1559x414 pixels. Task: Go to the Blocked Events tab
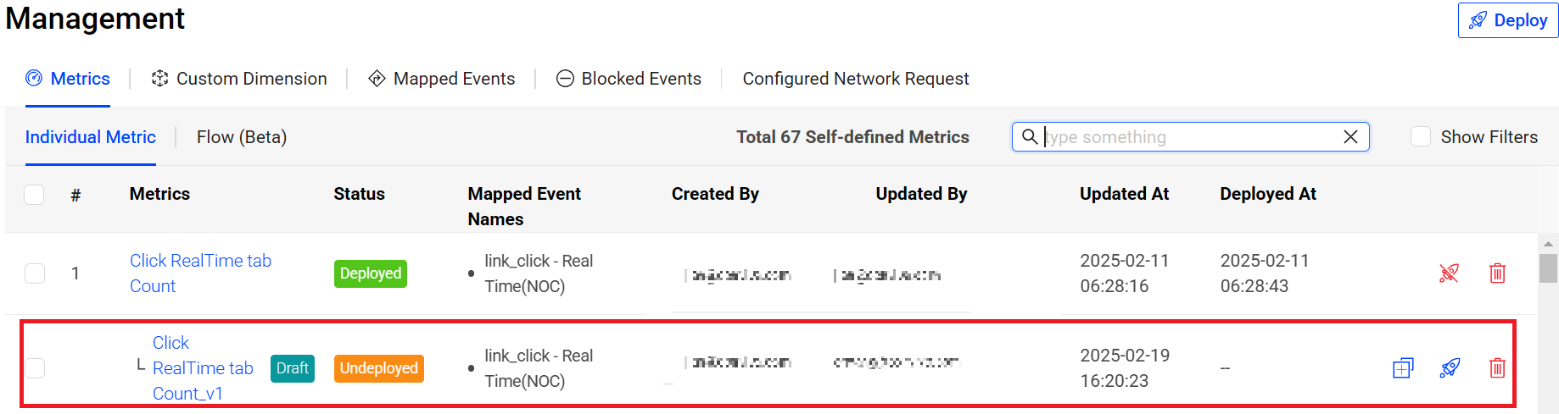[629, 79]
